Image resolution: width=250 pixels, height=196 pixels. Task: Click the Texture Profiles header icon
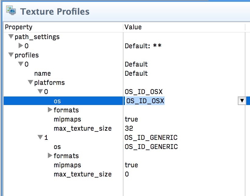pyautogui.click(x=11, y=10)
